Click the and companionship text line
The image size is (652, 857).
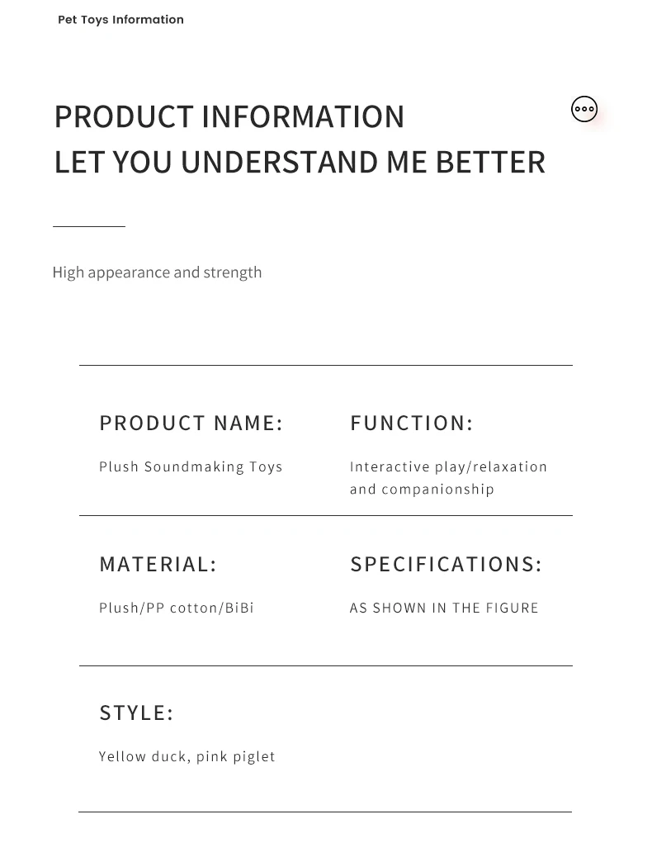coord(422,489)
